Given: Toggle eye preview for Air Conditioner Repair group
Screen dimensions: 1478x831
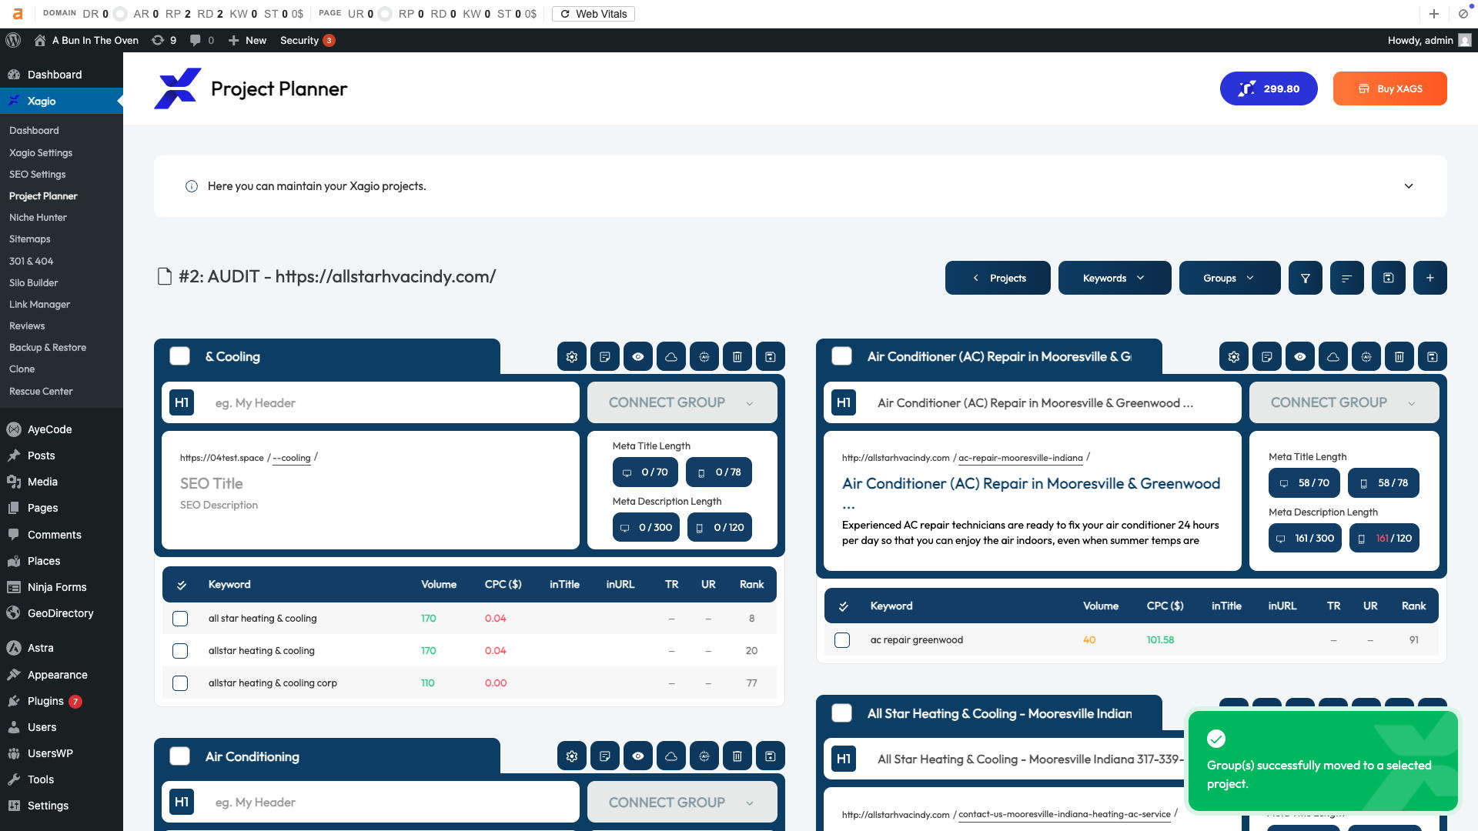Looking at the screenshot, I should tap(1300, 357).
